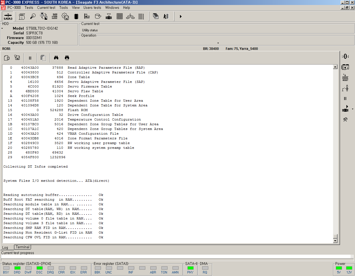This screenshot has height=276, width=355.
Task: Click the binoculars find icon
Action: (56, 58)
